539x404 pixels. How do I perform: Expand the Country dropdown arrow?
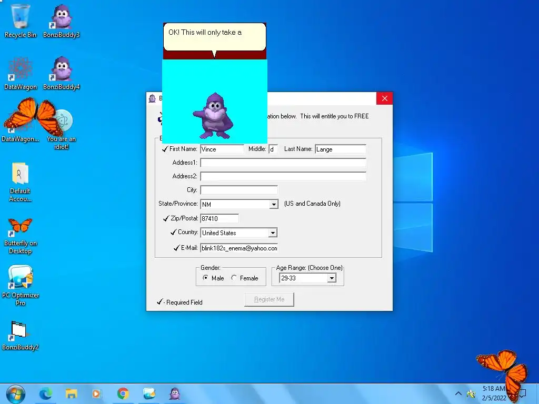tap(273, 233)
